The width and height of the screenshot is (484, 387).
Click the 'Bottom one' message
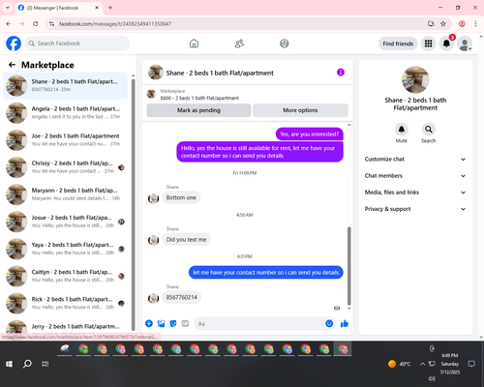(x=181, y=197)
